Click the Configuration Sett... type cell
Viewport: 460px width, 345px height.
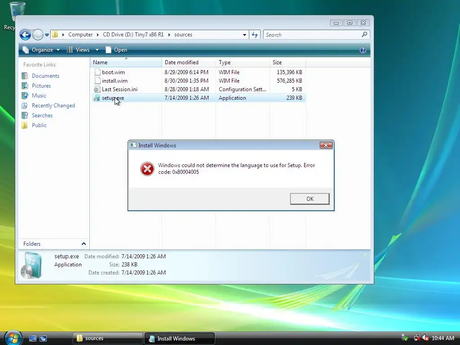[243, 89]
